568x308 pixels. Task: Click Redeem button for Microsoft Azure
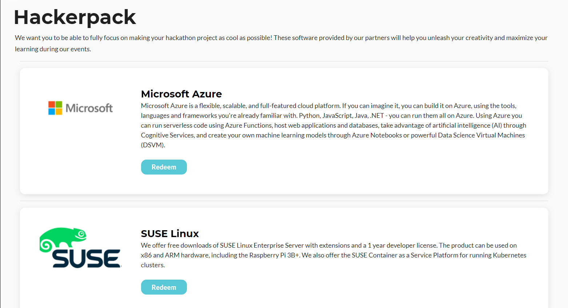click(x=164, y=167)
